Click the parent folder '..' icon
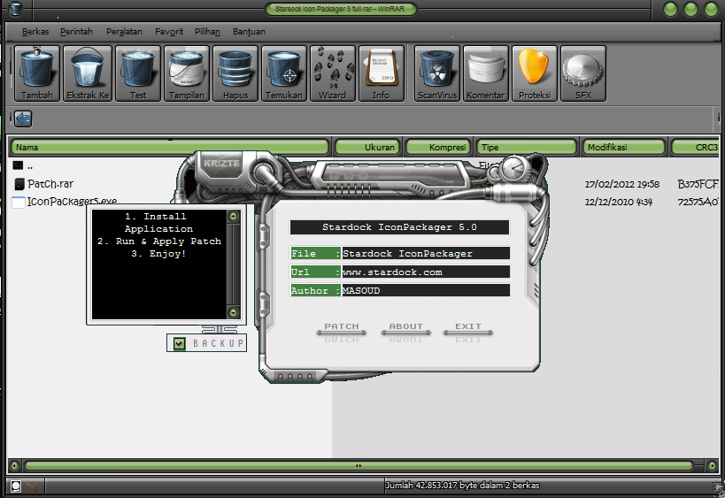 pyautogui.click(x=18, y=165)
